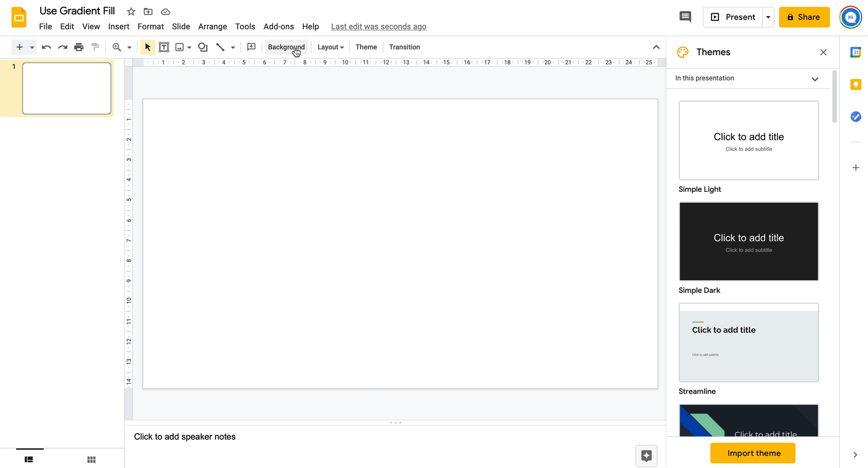Open the Tools menu
Viewport: 868px width, 468px height.
tap(245, 26)
